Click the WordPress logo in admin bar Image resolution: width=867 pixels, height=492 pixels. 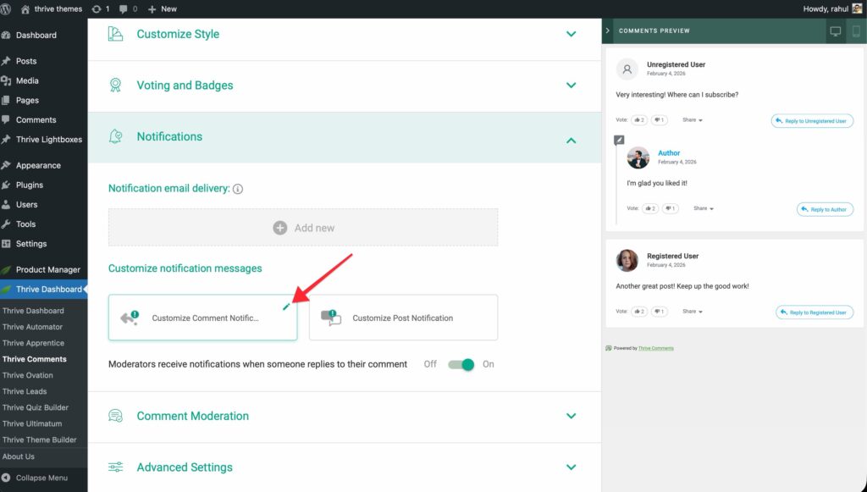tap(8, 8)
